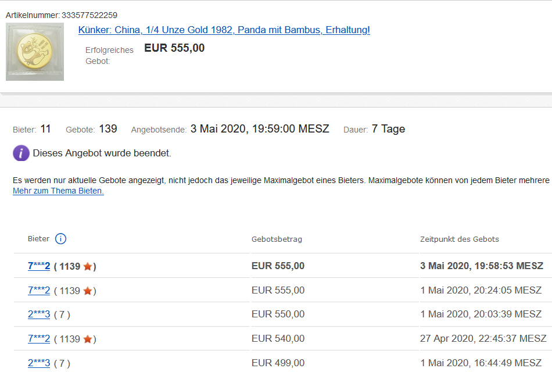Image resolution: width=552 pixels, height=372 pixels.
Task: Click the bid time 27 Apr 2020, 22:45:37
Action: click(483, 339)
